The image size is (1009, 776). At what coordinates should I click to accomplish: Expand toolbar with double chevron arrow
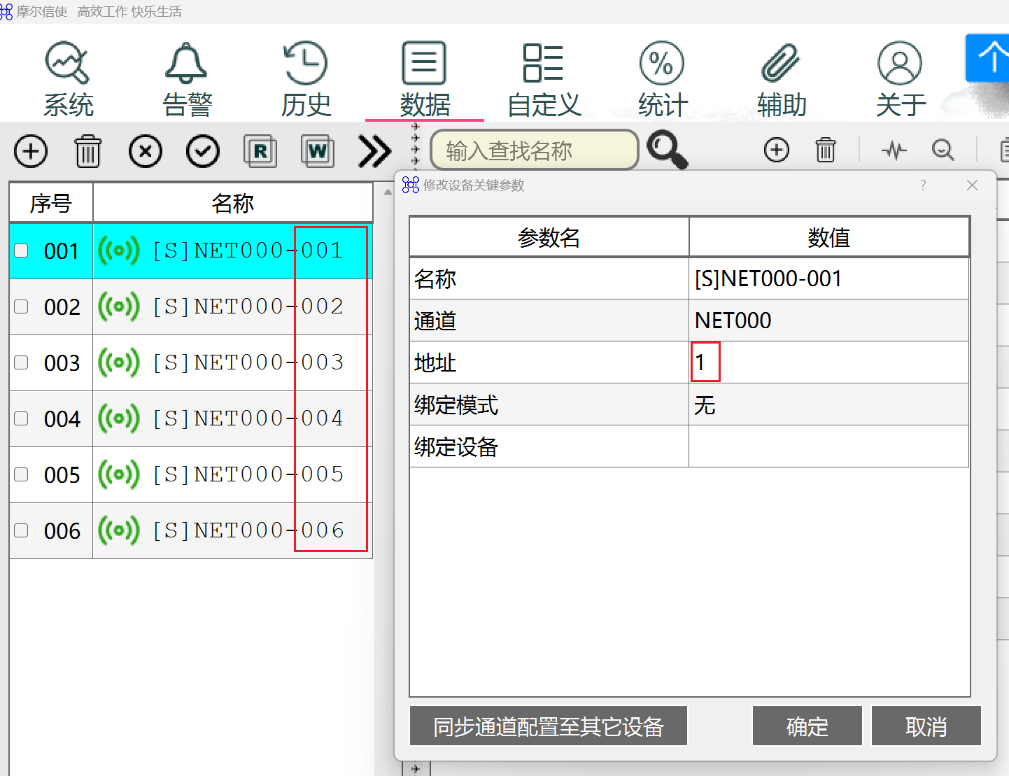coord(374,151)
